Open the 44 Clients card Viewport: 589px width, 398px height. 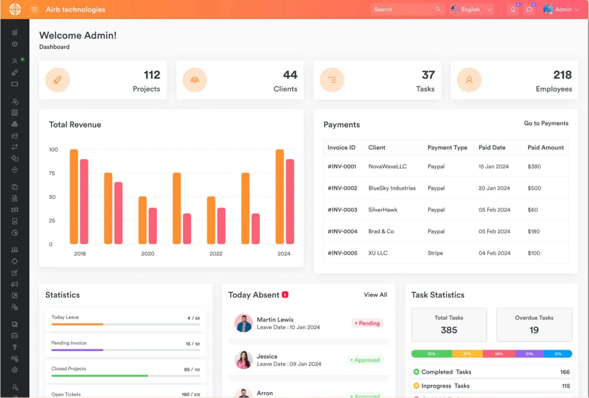[240, 80]
